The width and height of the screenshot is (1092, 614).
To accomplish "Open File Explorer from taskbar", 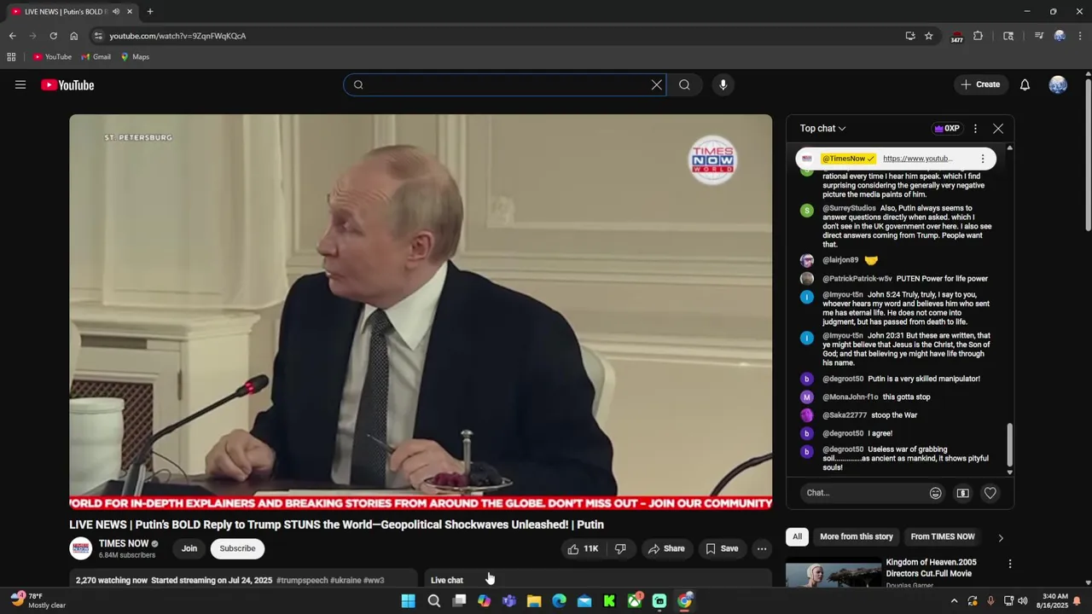I will (x=534, y=601).
